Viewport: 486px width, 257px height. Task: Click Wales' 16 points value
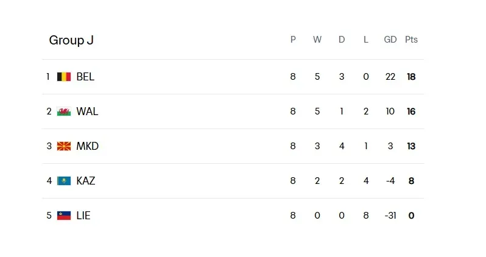411,111
